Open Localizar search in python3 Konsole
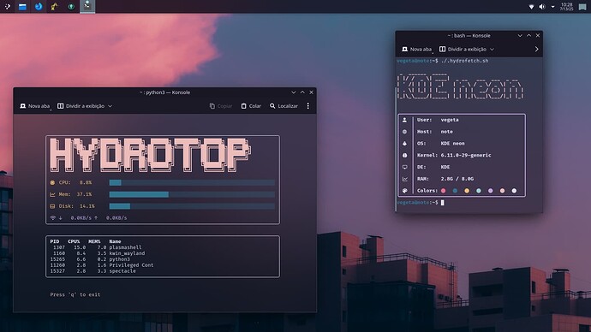 [x=284, y=106]
